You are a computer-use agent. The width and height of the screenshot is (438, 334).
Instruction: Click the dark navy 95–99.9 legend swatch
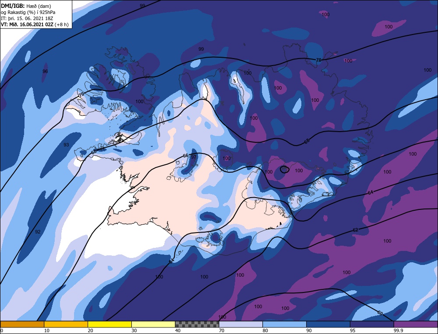372,324
